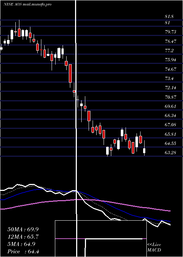183x257 pixels.
Task: Click the 81 price level label
Action: tap(168, 23)
